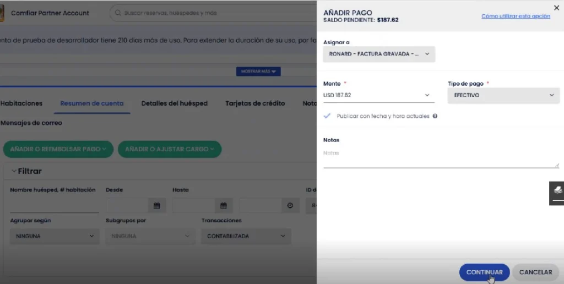
Task: Click the search magnifier icon in top bar
Action: 117,13
